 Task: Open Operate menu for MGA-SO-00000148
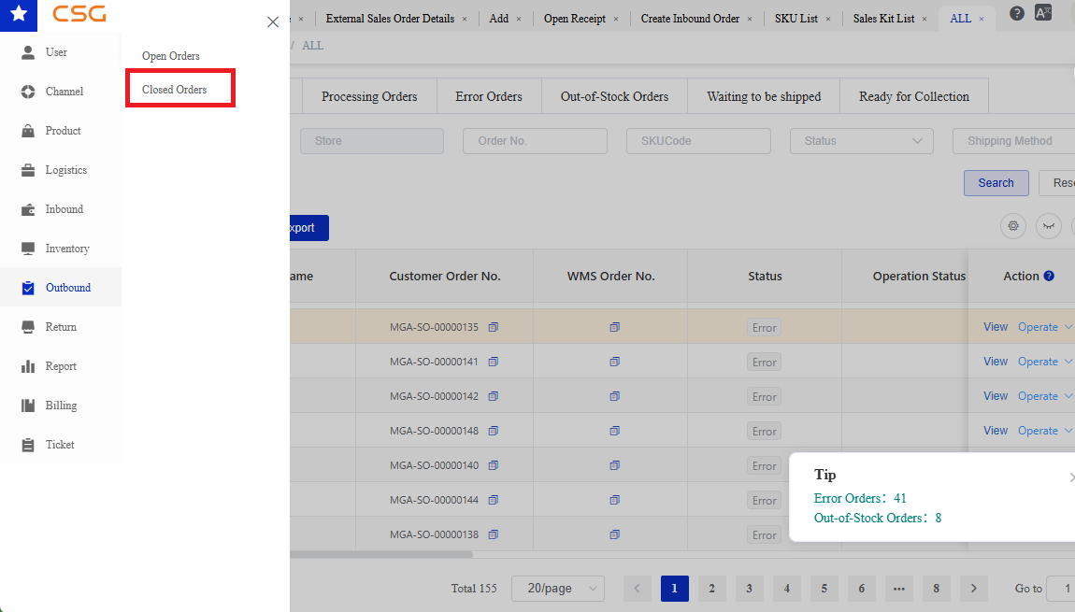click(1044, 431)
